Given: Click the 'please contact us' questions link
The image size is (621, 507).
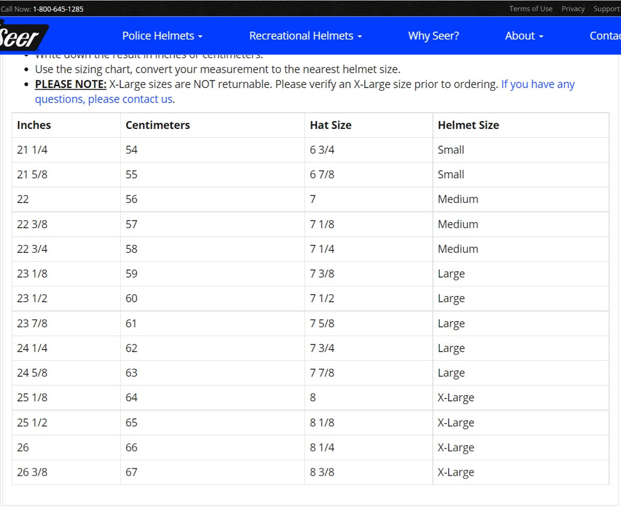Looking at the screenshot, I should pyautogui.click(x=103, y=99).
